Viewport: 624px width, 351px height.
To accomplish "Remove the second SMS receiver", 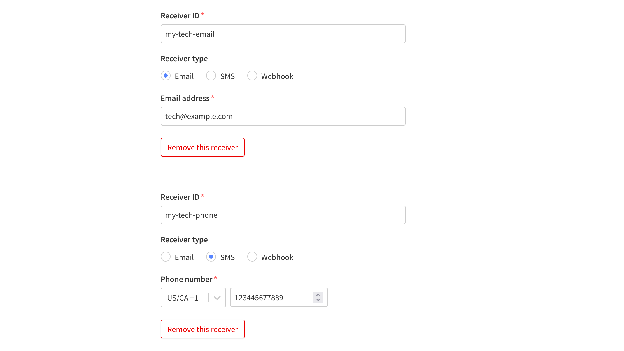I will [202, 329].
